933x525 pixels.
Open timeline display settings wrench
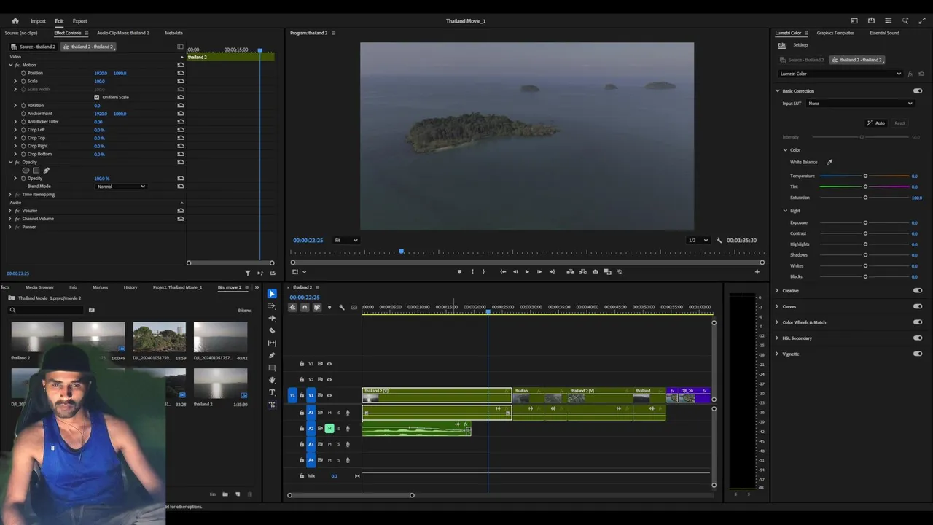pos(341,307)
